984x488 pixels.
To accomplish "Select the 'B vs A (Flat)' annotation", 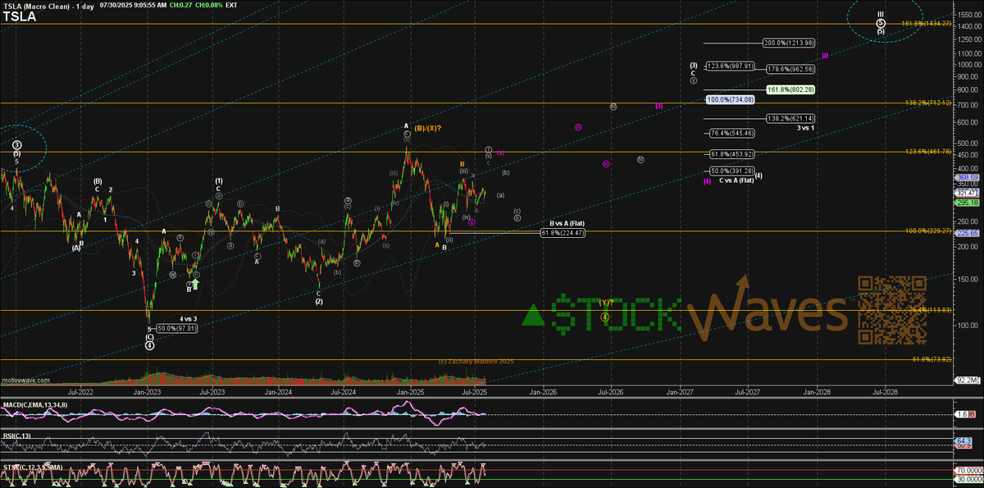I will point(567,223).
